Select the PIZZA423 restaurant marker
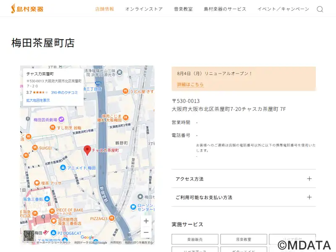Viewport: 336px width, 252px height. click(111, 218)
